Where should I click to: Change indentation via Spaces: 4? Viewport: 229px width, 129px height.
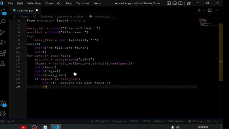click(x=119, y=121)
